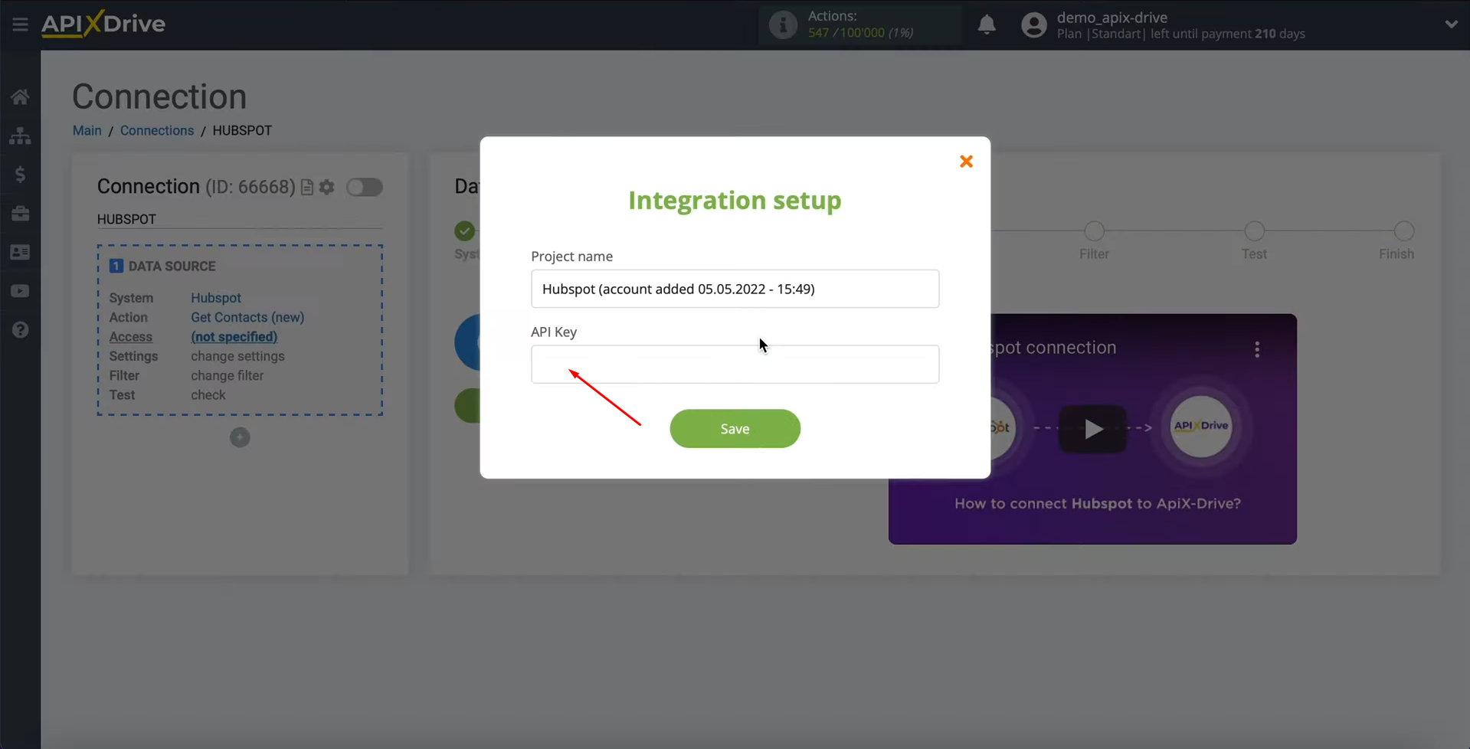The width and height of the screenshot is (1470, 749).
Task: Click the green checkmark status indicator
Action: click(463, 231)
